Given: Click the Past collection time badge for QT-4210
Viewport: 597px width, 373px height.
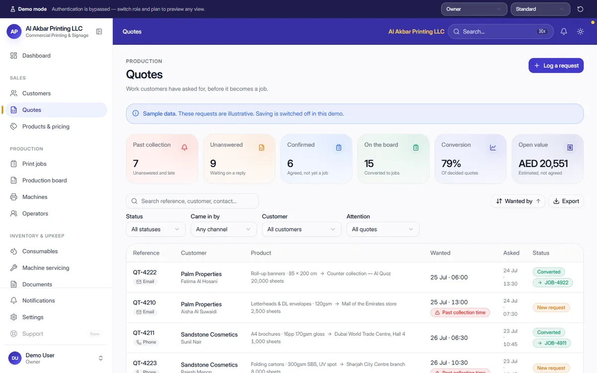Looking at the screenshot, I should pyautogui.click(x=460, y=313).
